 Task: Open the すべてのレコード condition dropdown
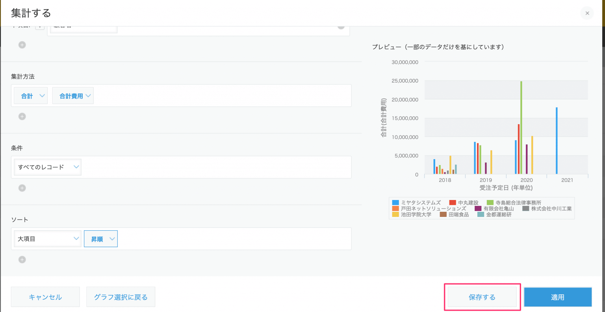point(47,167)
